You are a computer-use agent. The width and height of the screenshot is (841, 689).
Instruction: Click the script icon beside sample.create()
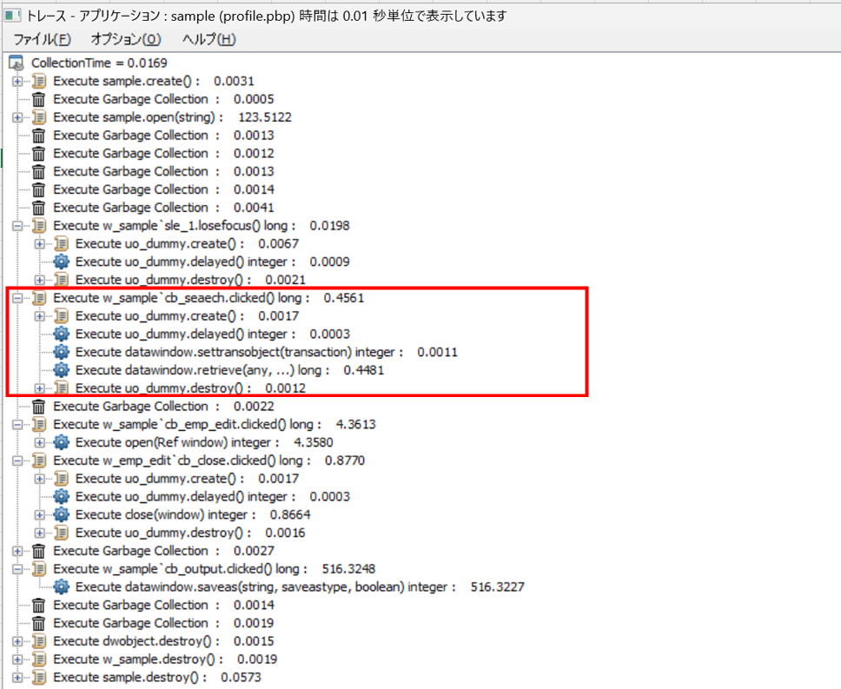tap(39, 81)
